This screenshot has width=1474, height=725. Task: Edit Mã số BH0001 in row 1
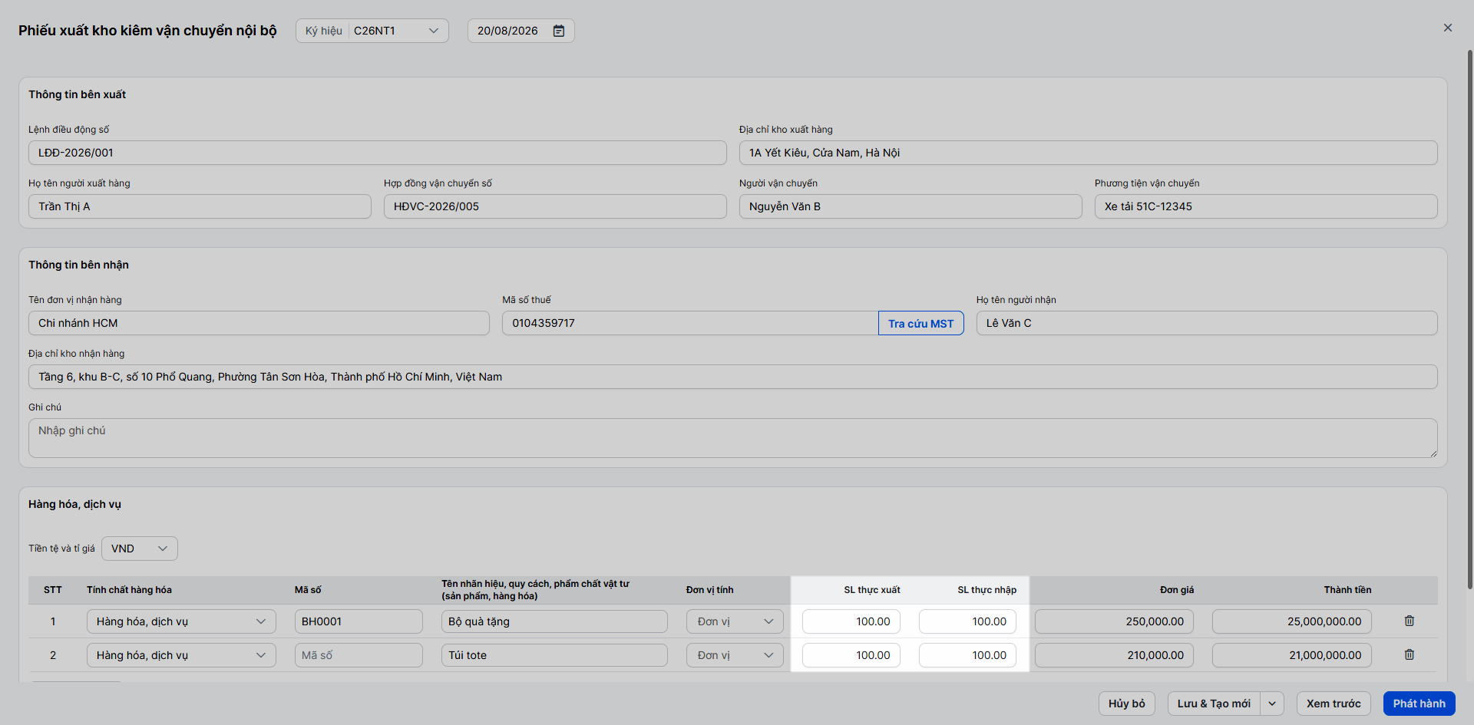(359, 621)
